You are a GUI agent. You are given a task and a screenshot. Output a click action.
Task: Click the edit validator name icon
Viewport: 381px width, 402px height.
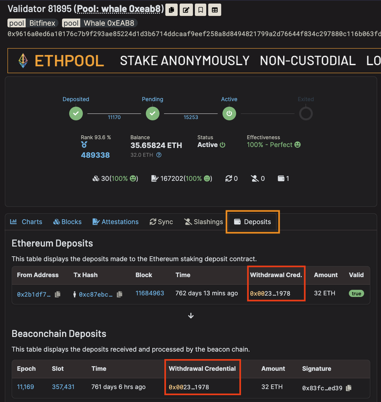click(186, 10)
